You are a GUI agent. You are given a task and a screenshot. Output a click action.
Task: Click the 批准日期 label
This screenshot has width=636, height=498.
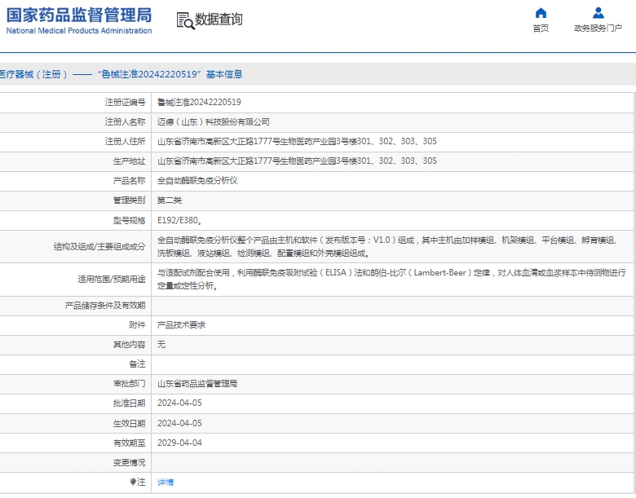tap(130, 403)
